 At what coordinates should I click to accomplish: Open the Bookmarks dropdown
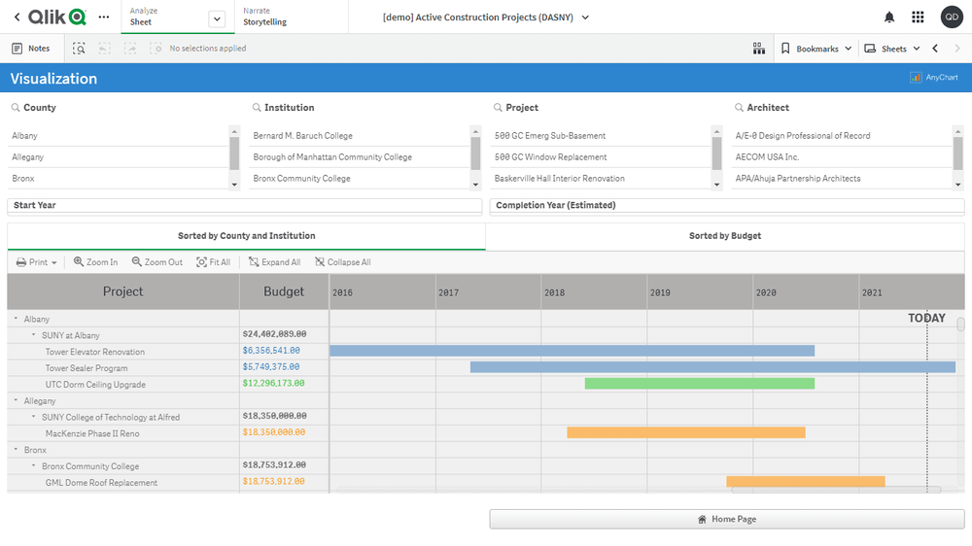point(816,49)
